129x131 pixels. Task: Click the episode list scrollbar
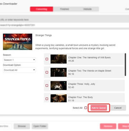pyautogui.click(x=125, y=65)
